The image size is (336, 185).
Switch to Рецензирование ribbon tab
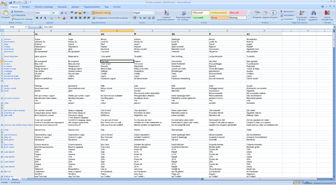click(92, 7)
